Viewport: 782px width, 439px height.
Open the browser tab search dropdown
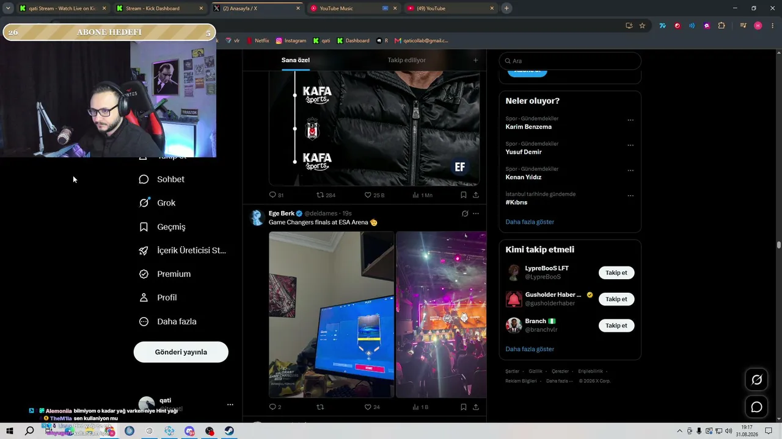pos(8,8)
